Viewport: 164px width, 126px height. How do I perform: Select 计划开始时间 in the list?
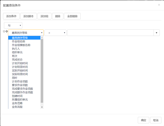(20, 63)
